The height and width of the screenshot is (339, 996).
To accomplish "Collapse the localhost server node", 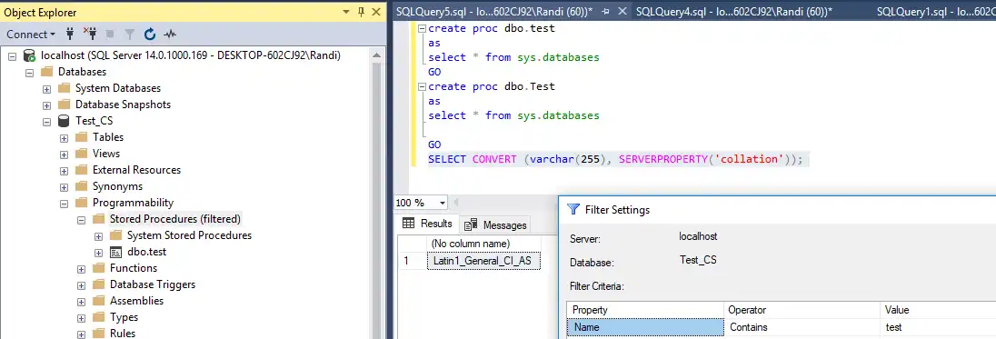I will click(13, 55).
